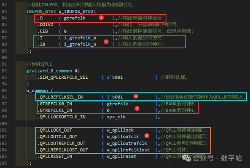The width and height of the screenshot is (250, 168).
Task: Click 3'b001 on the SIM_QPLLREFCLK_SEL line
Action: pyautogui.click(x=115, y=77)
